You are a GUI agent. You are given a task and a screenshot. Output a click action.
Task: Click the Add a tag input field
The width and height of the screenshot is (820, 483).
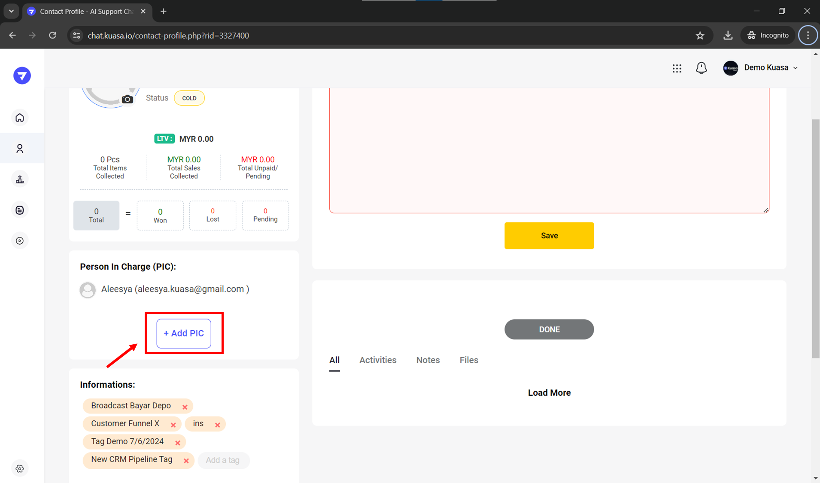[x=223, y=460]
